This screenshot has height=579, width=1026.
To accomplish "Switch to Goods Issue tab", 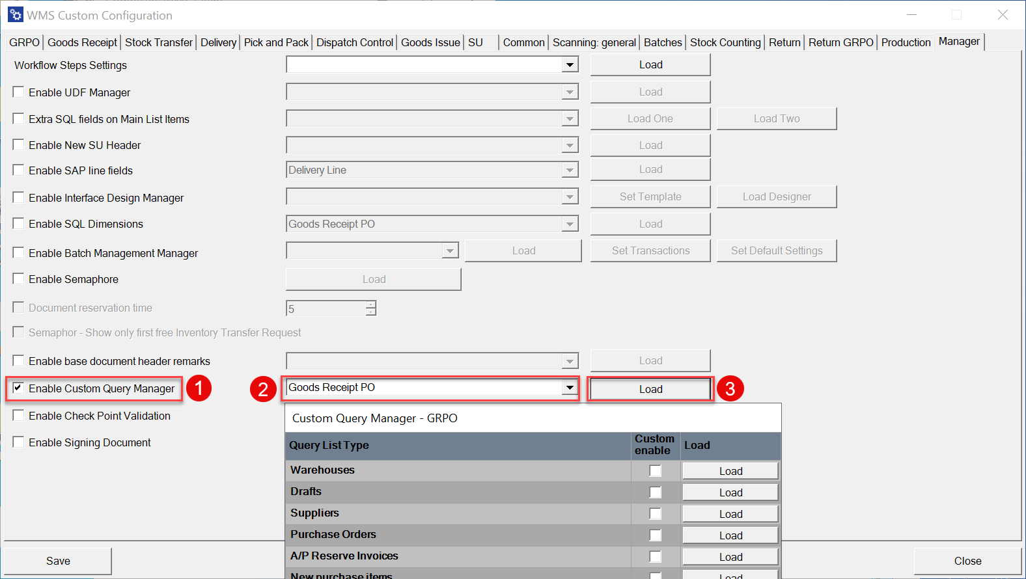I will click(430, 42).
